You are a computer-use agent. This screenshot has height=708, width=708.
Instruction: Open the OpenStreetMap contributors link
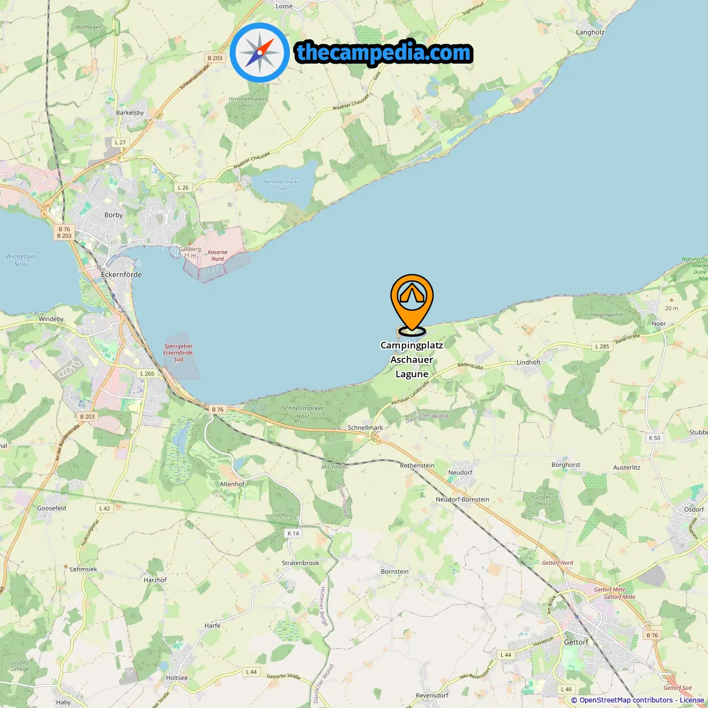click(626, 700)
